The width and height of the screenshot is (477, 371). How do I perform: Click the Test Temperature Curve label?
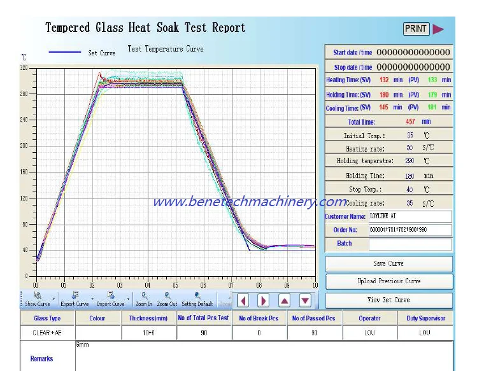[166, 49]
